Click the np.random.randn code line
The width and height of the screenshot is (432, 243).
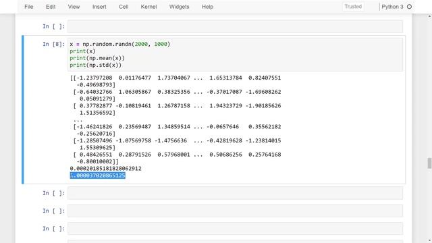(x=120, y=44)
